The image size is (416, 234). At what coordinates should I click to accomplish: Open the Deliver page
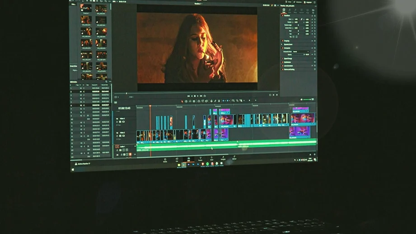point(234,159)
